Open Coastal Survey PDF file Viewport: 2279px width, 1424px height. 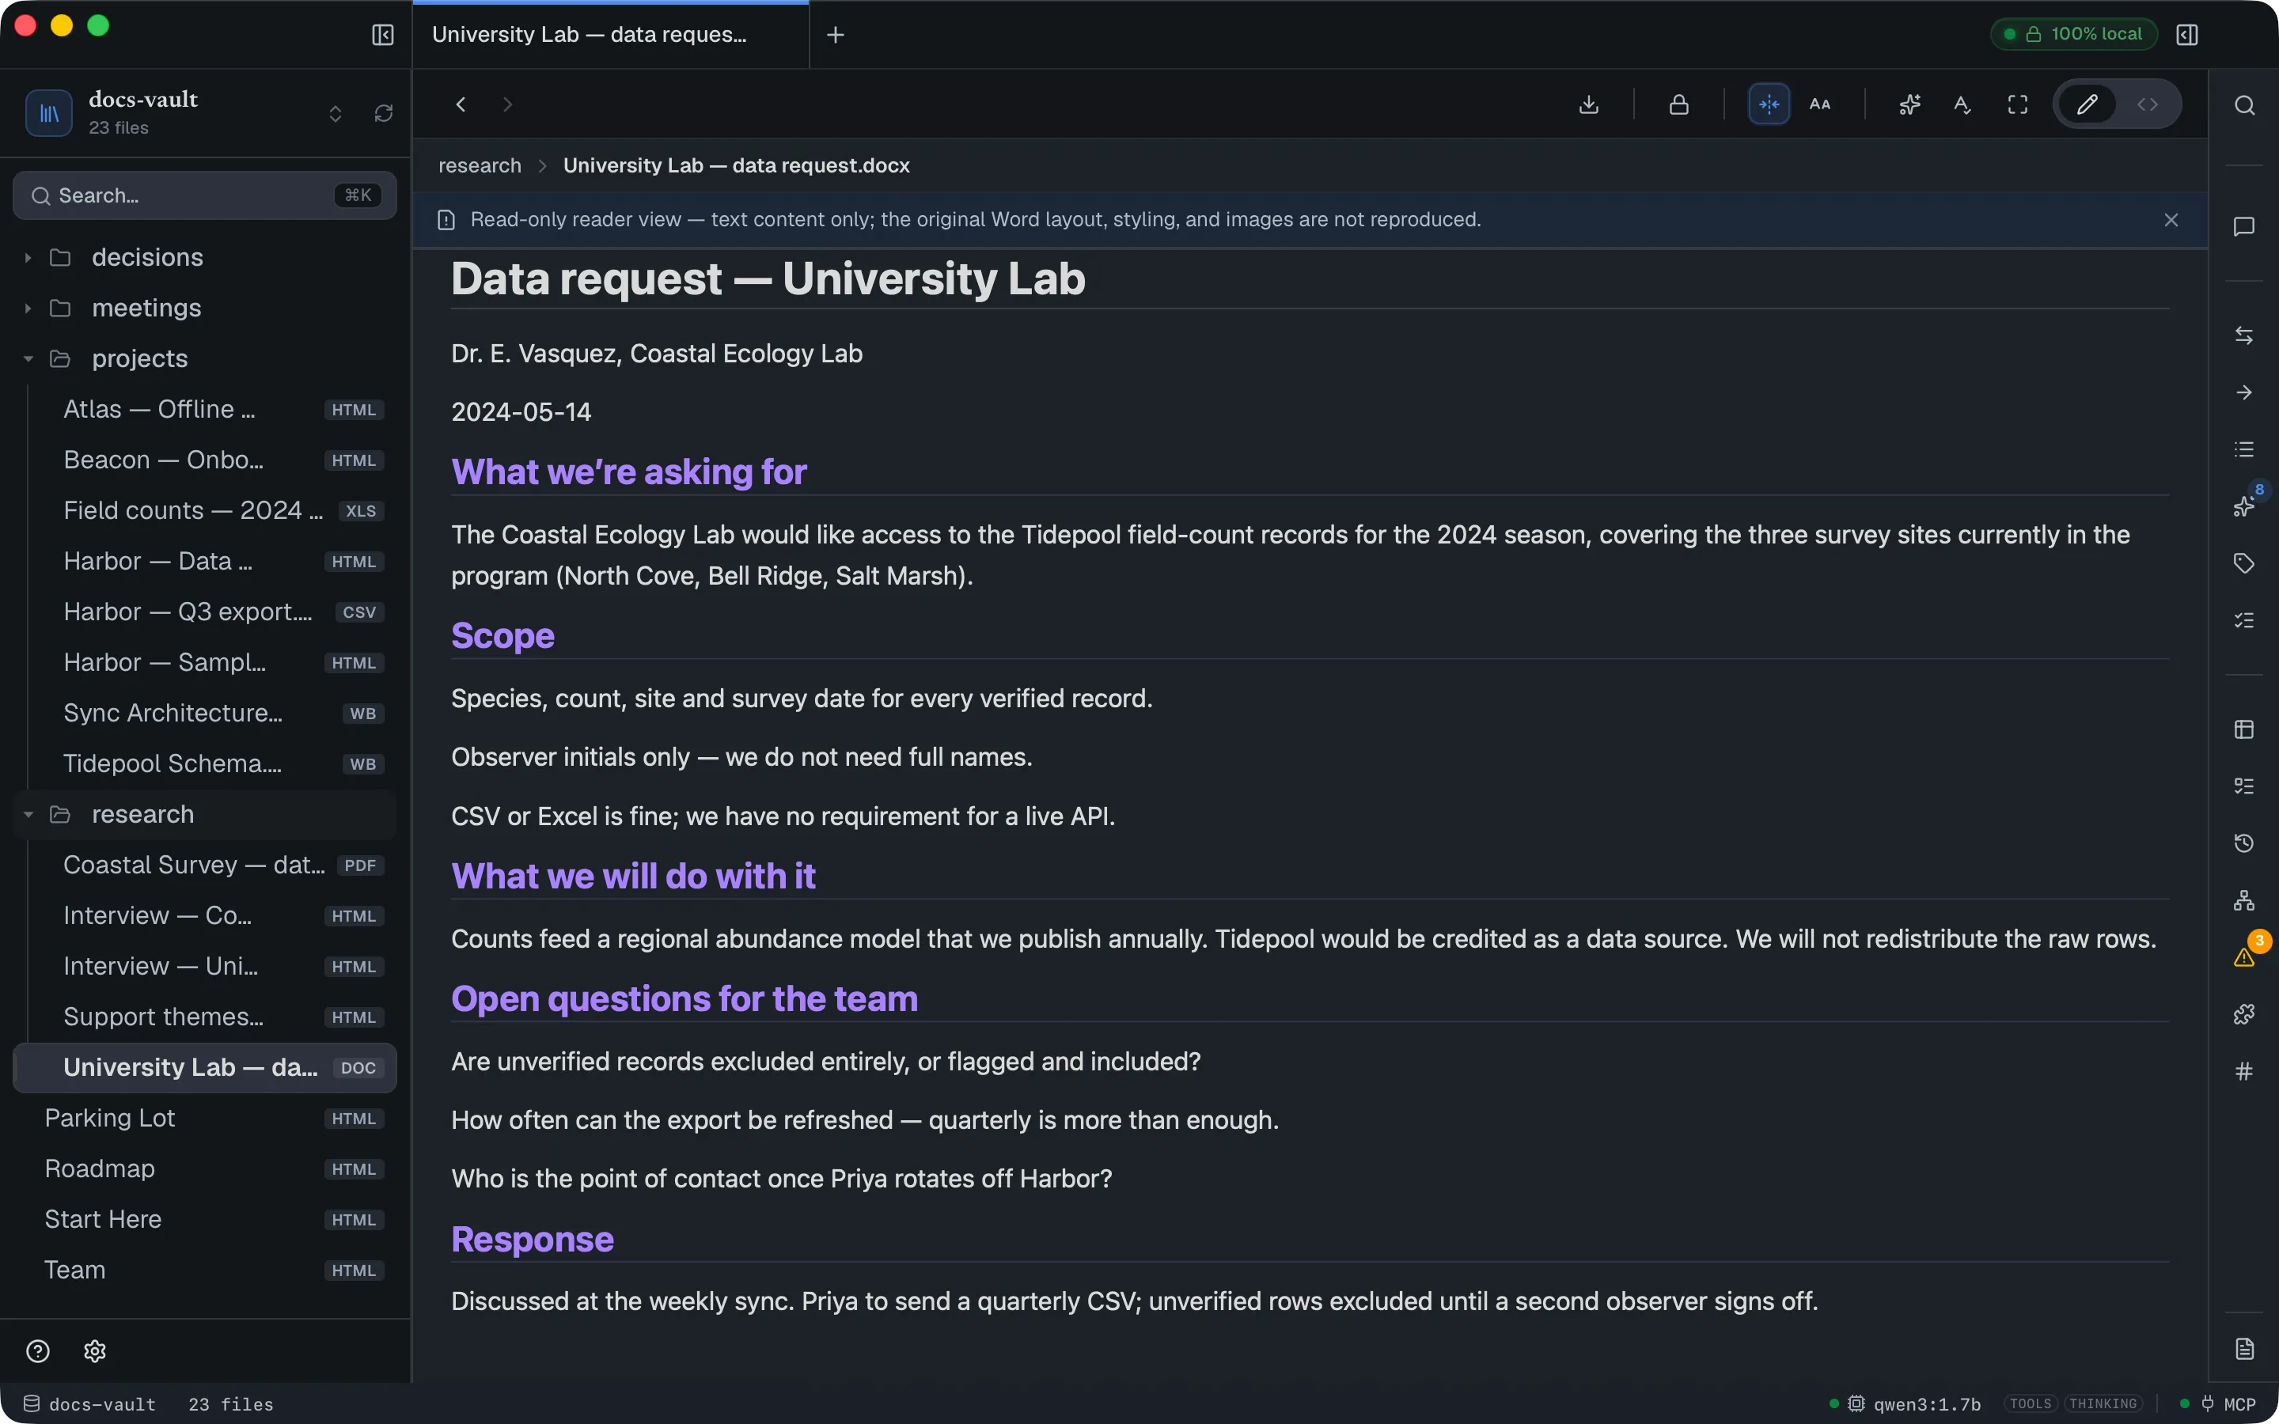(205, 865)
